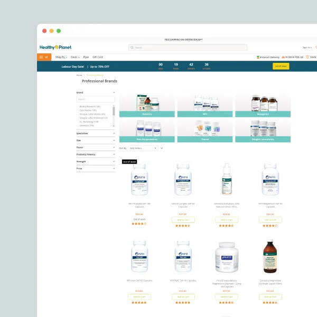Screen dimensions: 317x317
Task: Open the NFH NAC SAP 90 Capsules image
Action: click(x=183, y=256)
